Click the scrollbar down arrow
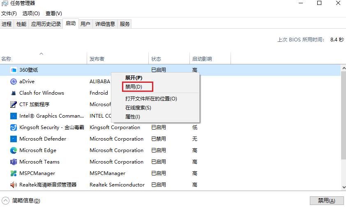Image resolution: width=346 pixels, height=207 pixels. click(x=343, y=187)
